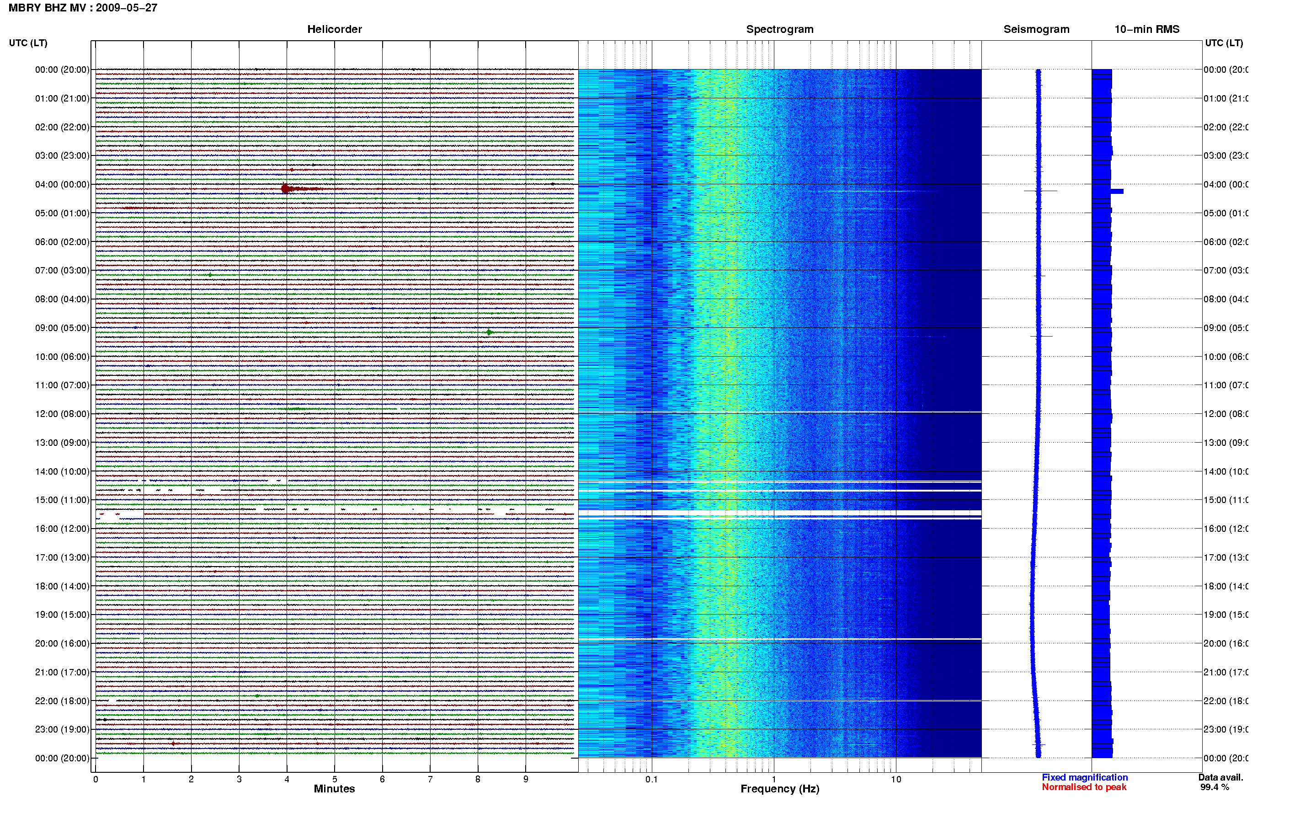Click the left time label '23:00 (19:00)'

[x=62, y=730]
